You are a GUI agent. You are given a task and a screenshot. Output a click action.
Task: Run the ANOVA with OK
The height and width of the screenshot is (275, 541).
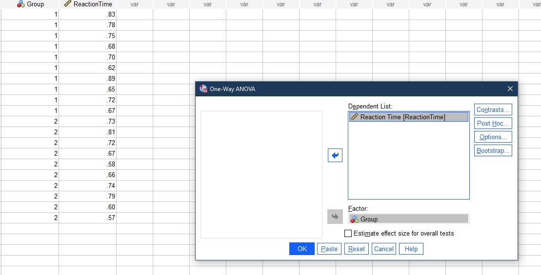coord(302,249)
